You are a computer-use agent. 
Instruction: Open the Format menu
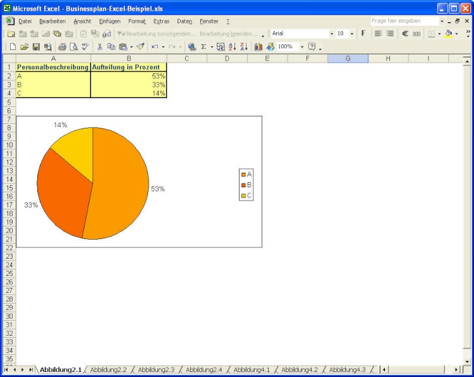pyautogui.click(x=137, y=21)
